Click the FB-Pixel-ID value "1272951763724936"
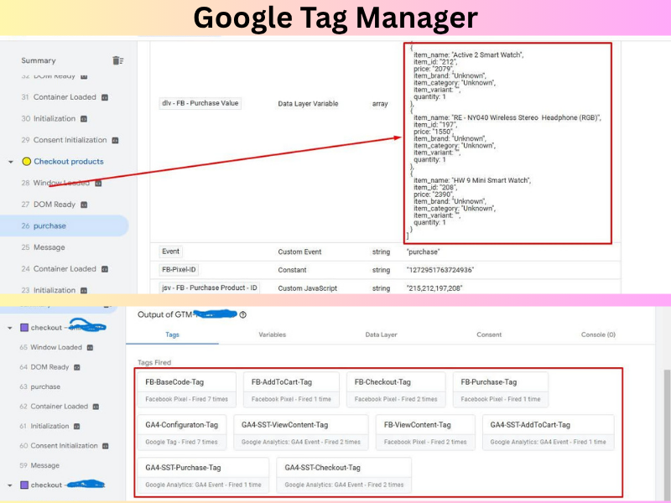Screen dimensions: 671x503 pos(440,270)
